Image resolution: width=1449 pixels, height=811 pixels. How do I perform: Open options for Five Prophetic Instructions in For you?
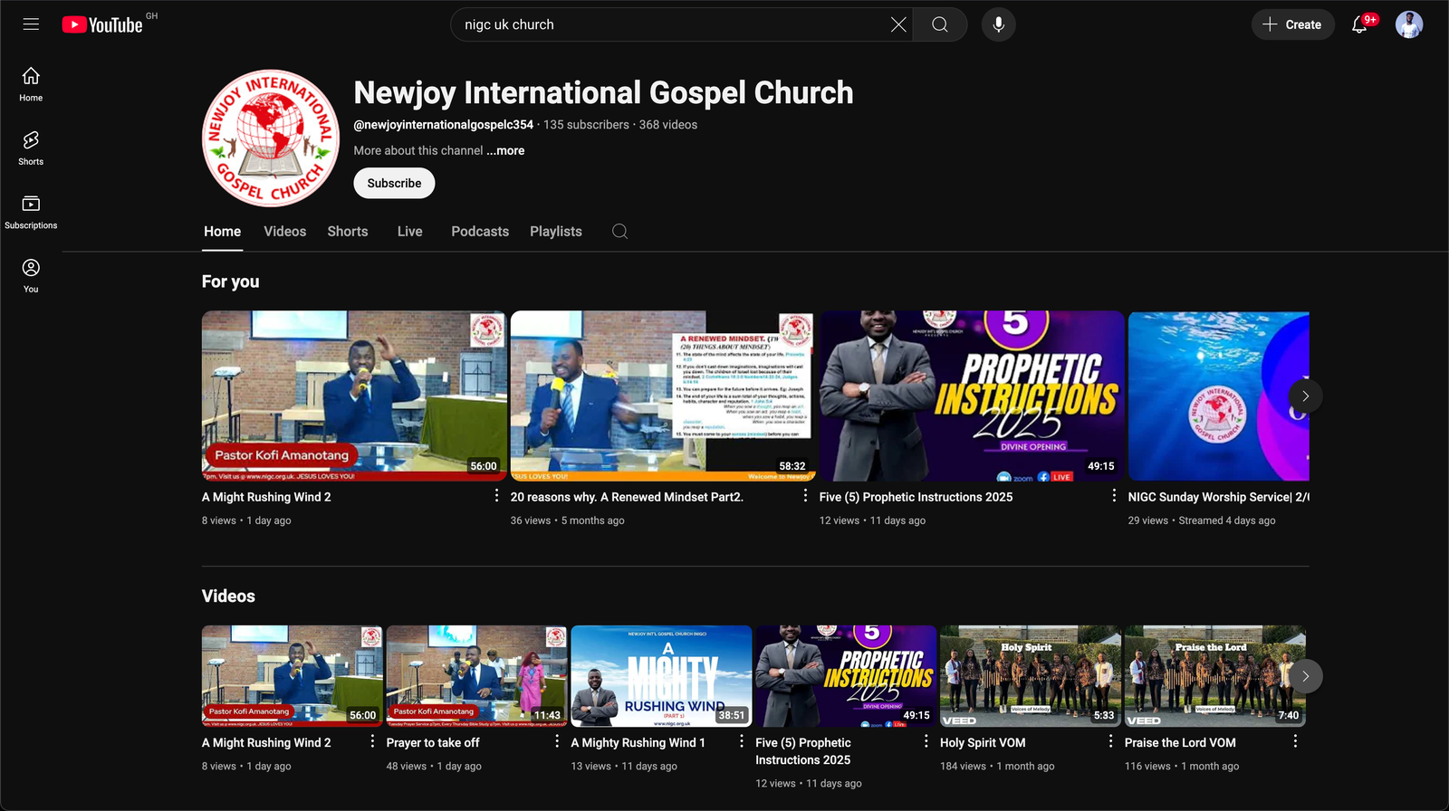point(1114,496)
